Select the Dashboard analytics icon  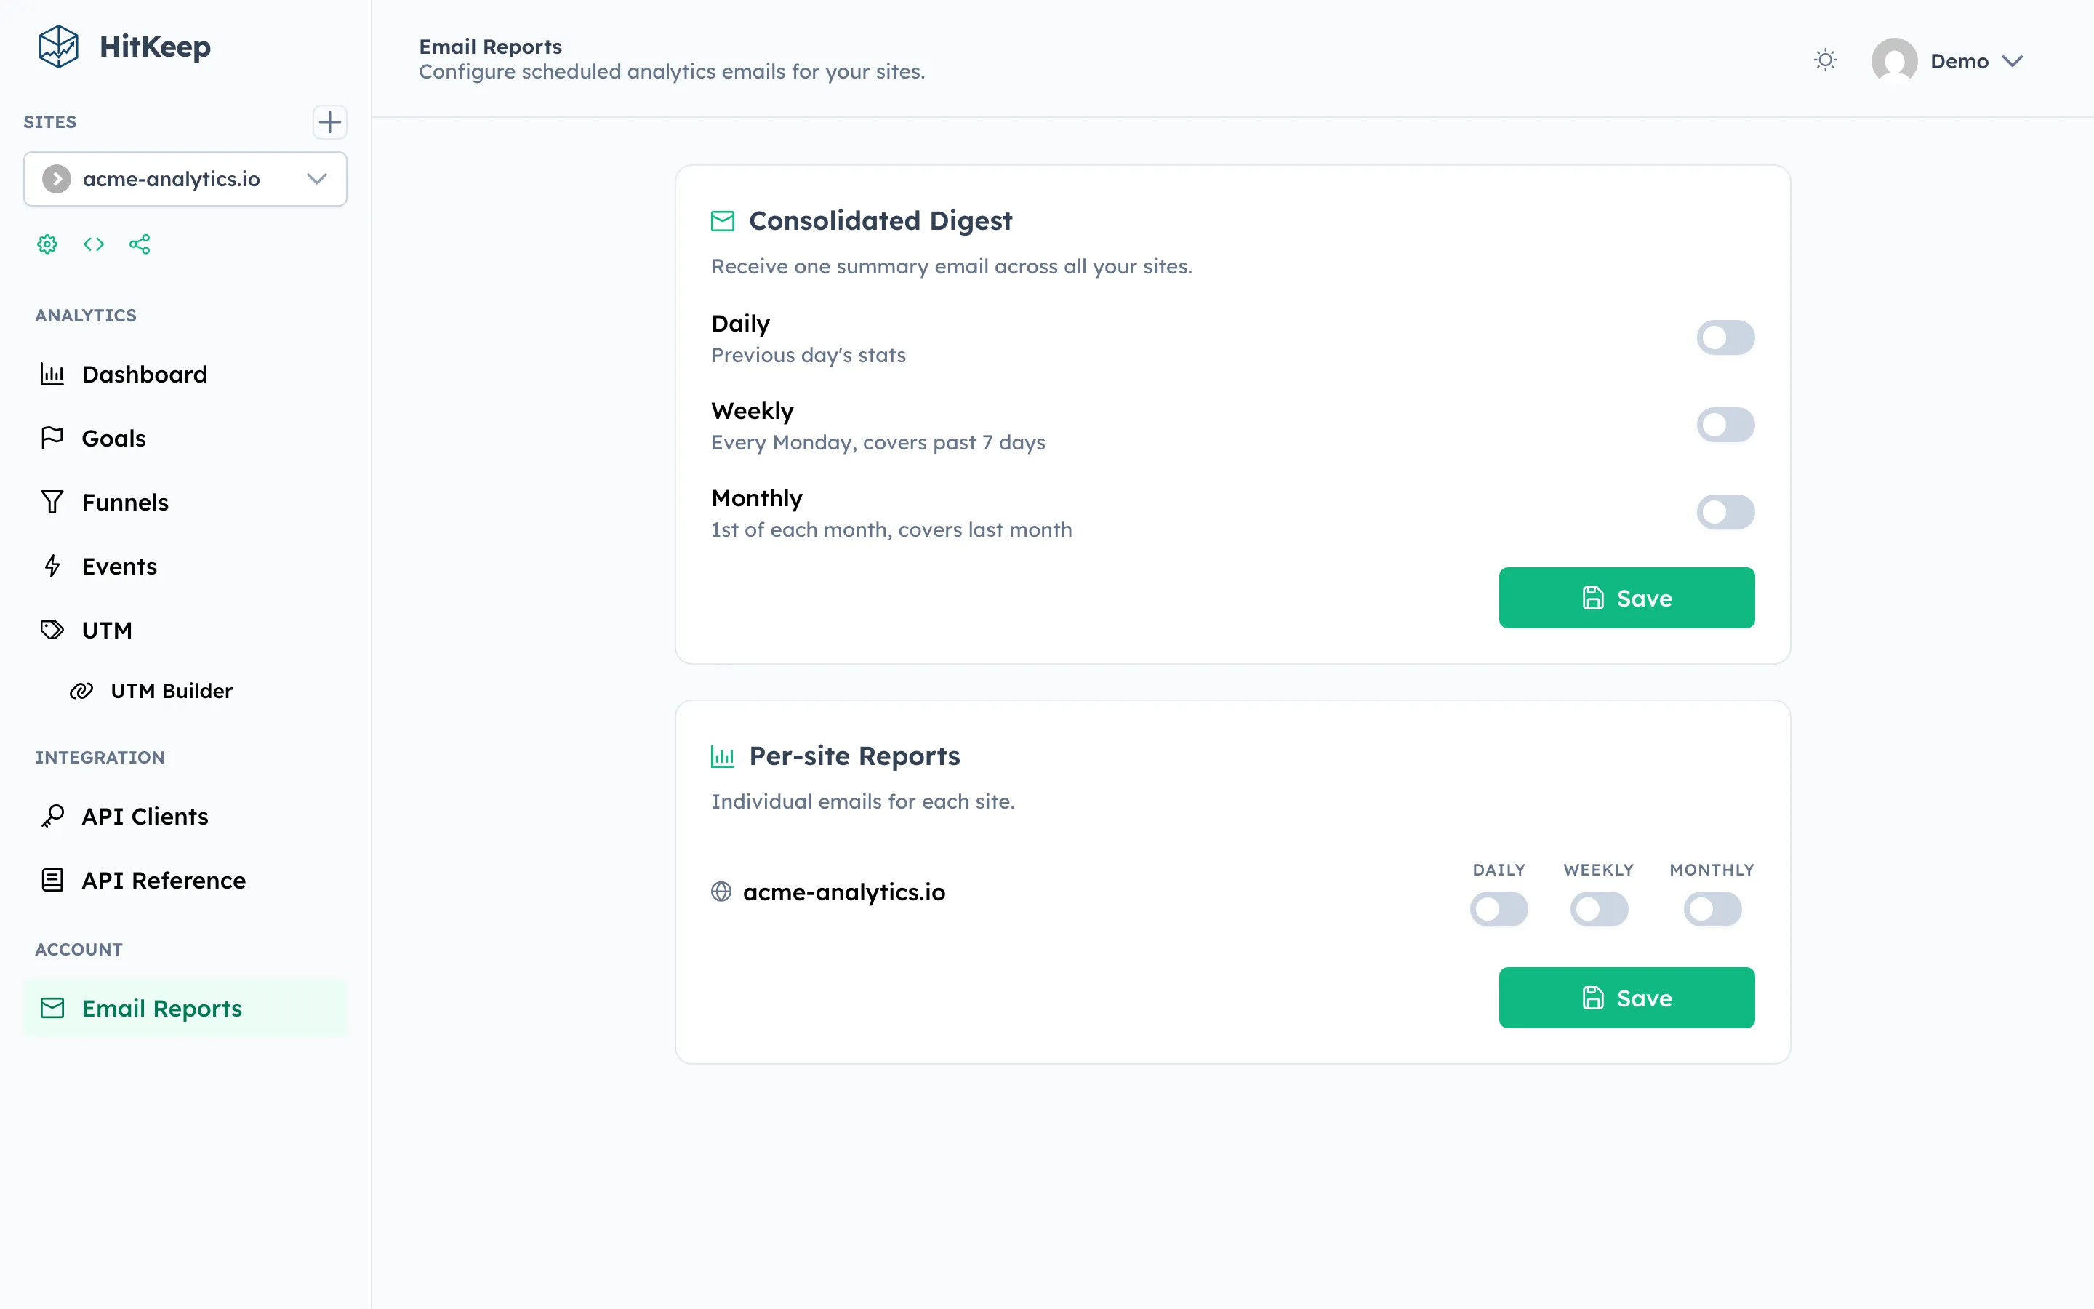click(52, 374)
